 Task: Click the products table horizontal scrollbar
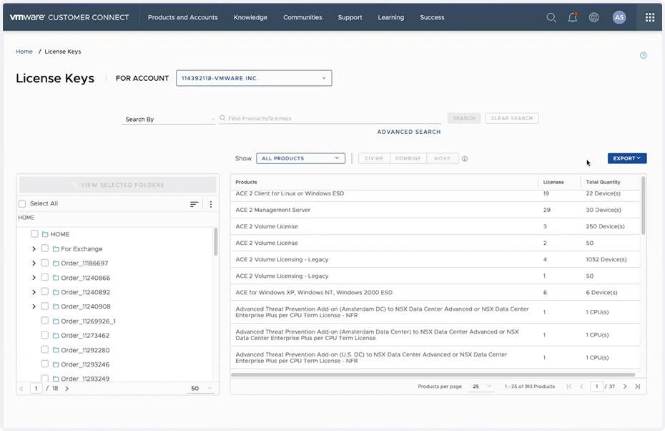[433, 375]
